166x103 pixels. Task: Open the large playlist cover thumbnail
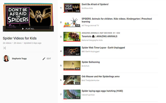pos(28,17)
